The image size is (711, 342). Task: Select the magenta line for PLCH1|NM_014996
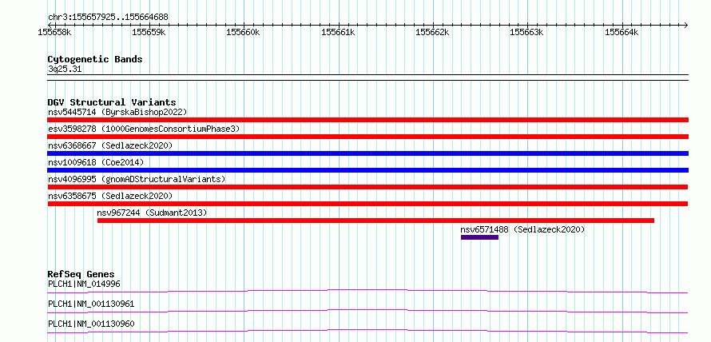pyautogui.click(x=367, y=291)
